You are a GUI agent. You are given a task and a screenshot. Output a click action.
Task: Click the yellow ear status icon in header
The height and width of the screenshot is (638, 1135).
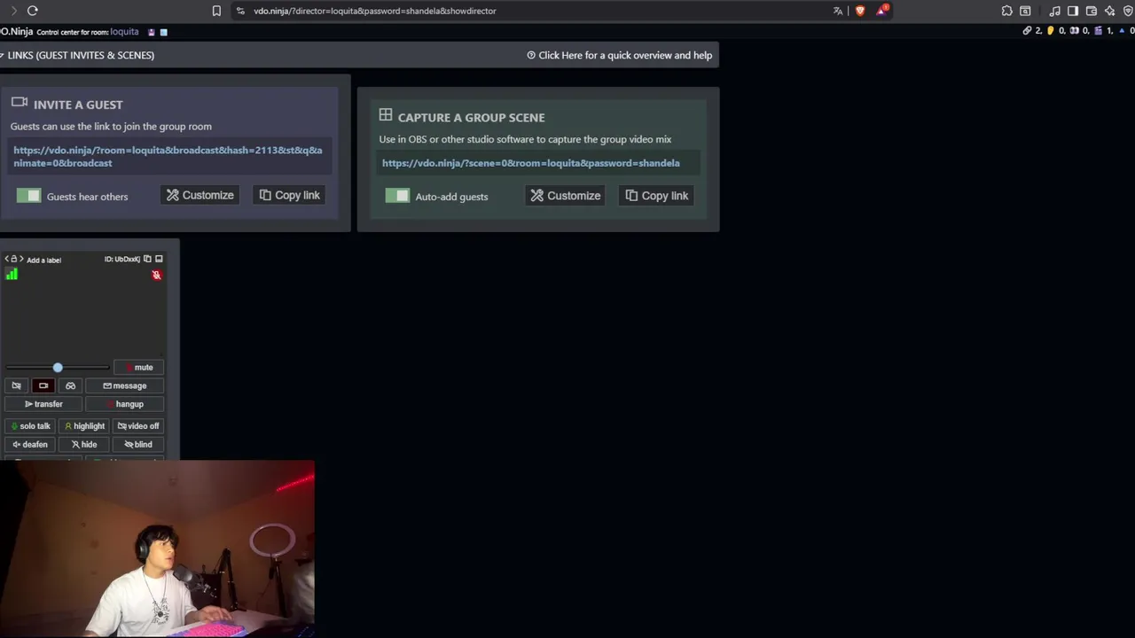tap(1051, 31)
